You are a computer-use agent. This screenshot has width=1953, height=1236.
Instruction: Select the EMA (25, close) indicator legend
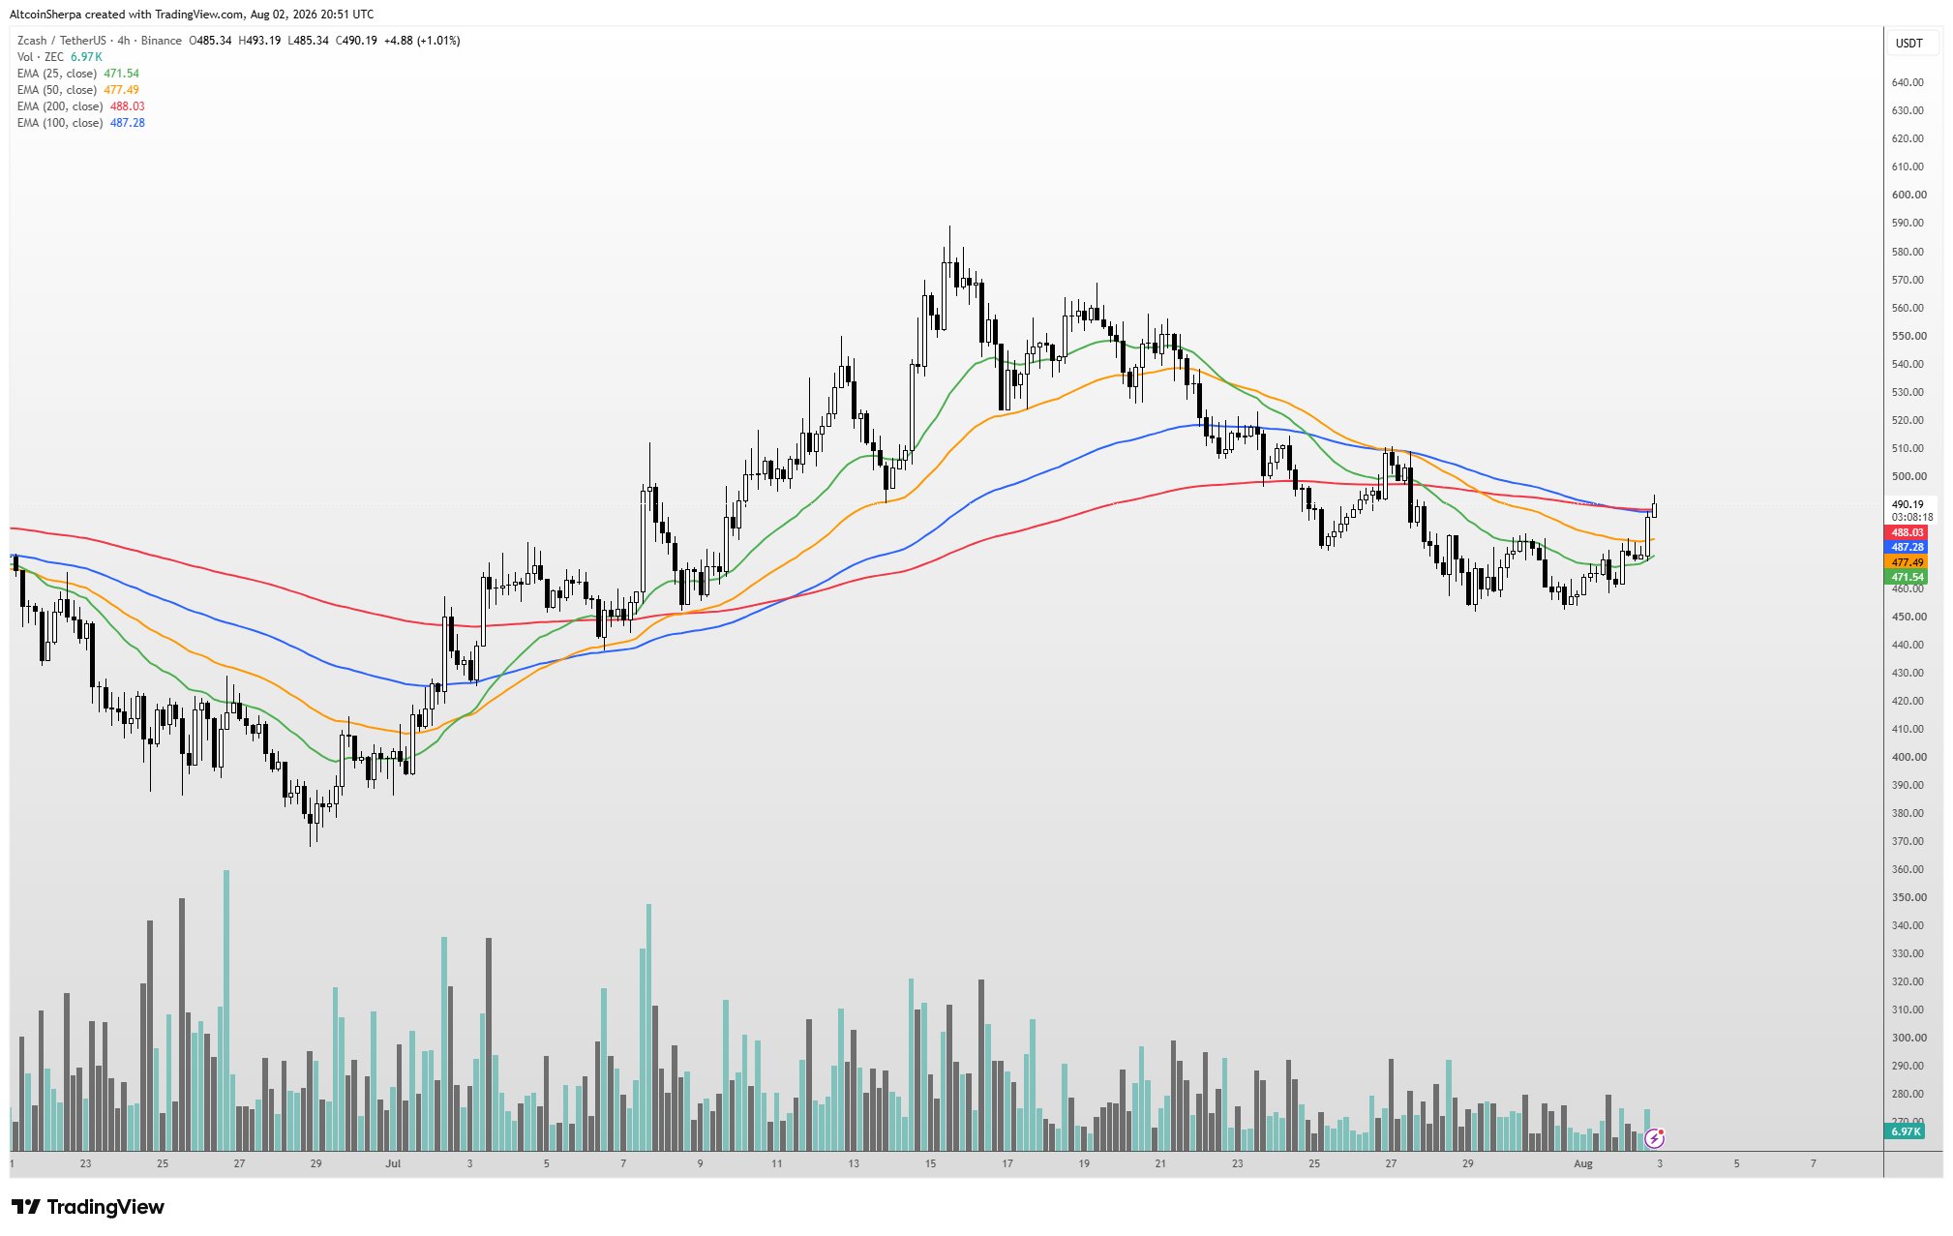tap(78, 74)
